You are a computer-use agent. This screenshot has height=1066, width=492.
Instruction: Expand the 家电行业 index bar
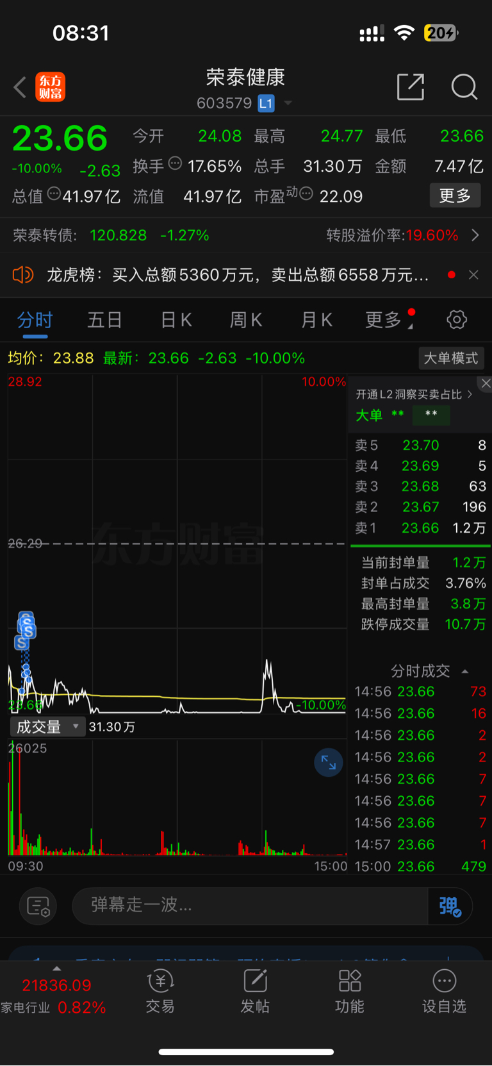click(56, 969)
